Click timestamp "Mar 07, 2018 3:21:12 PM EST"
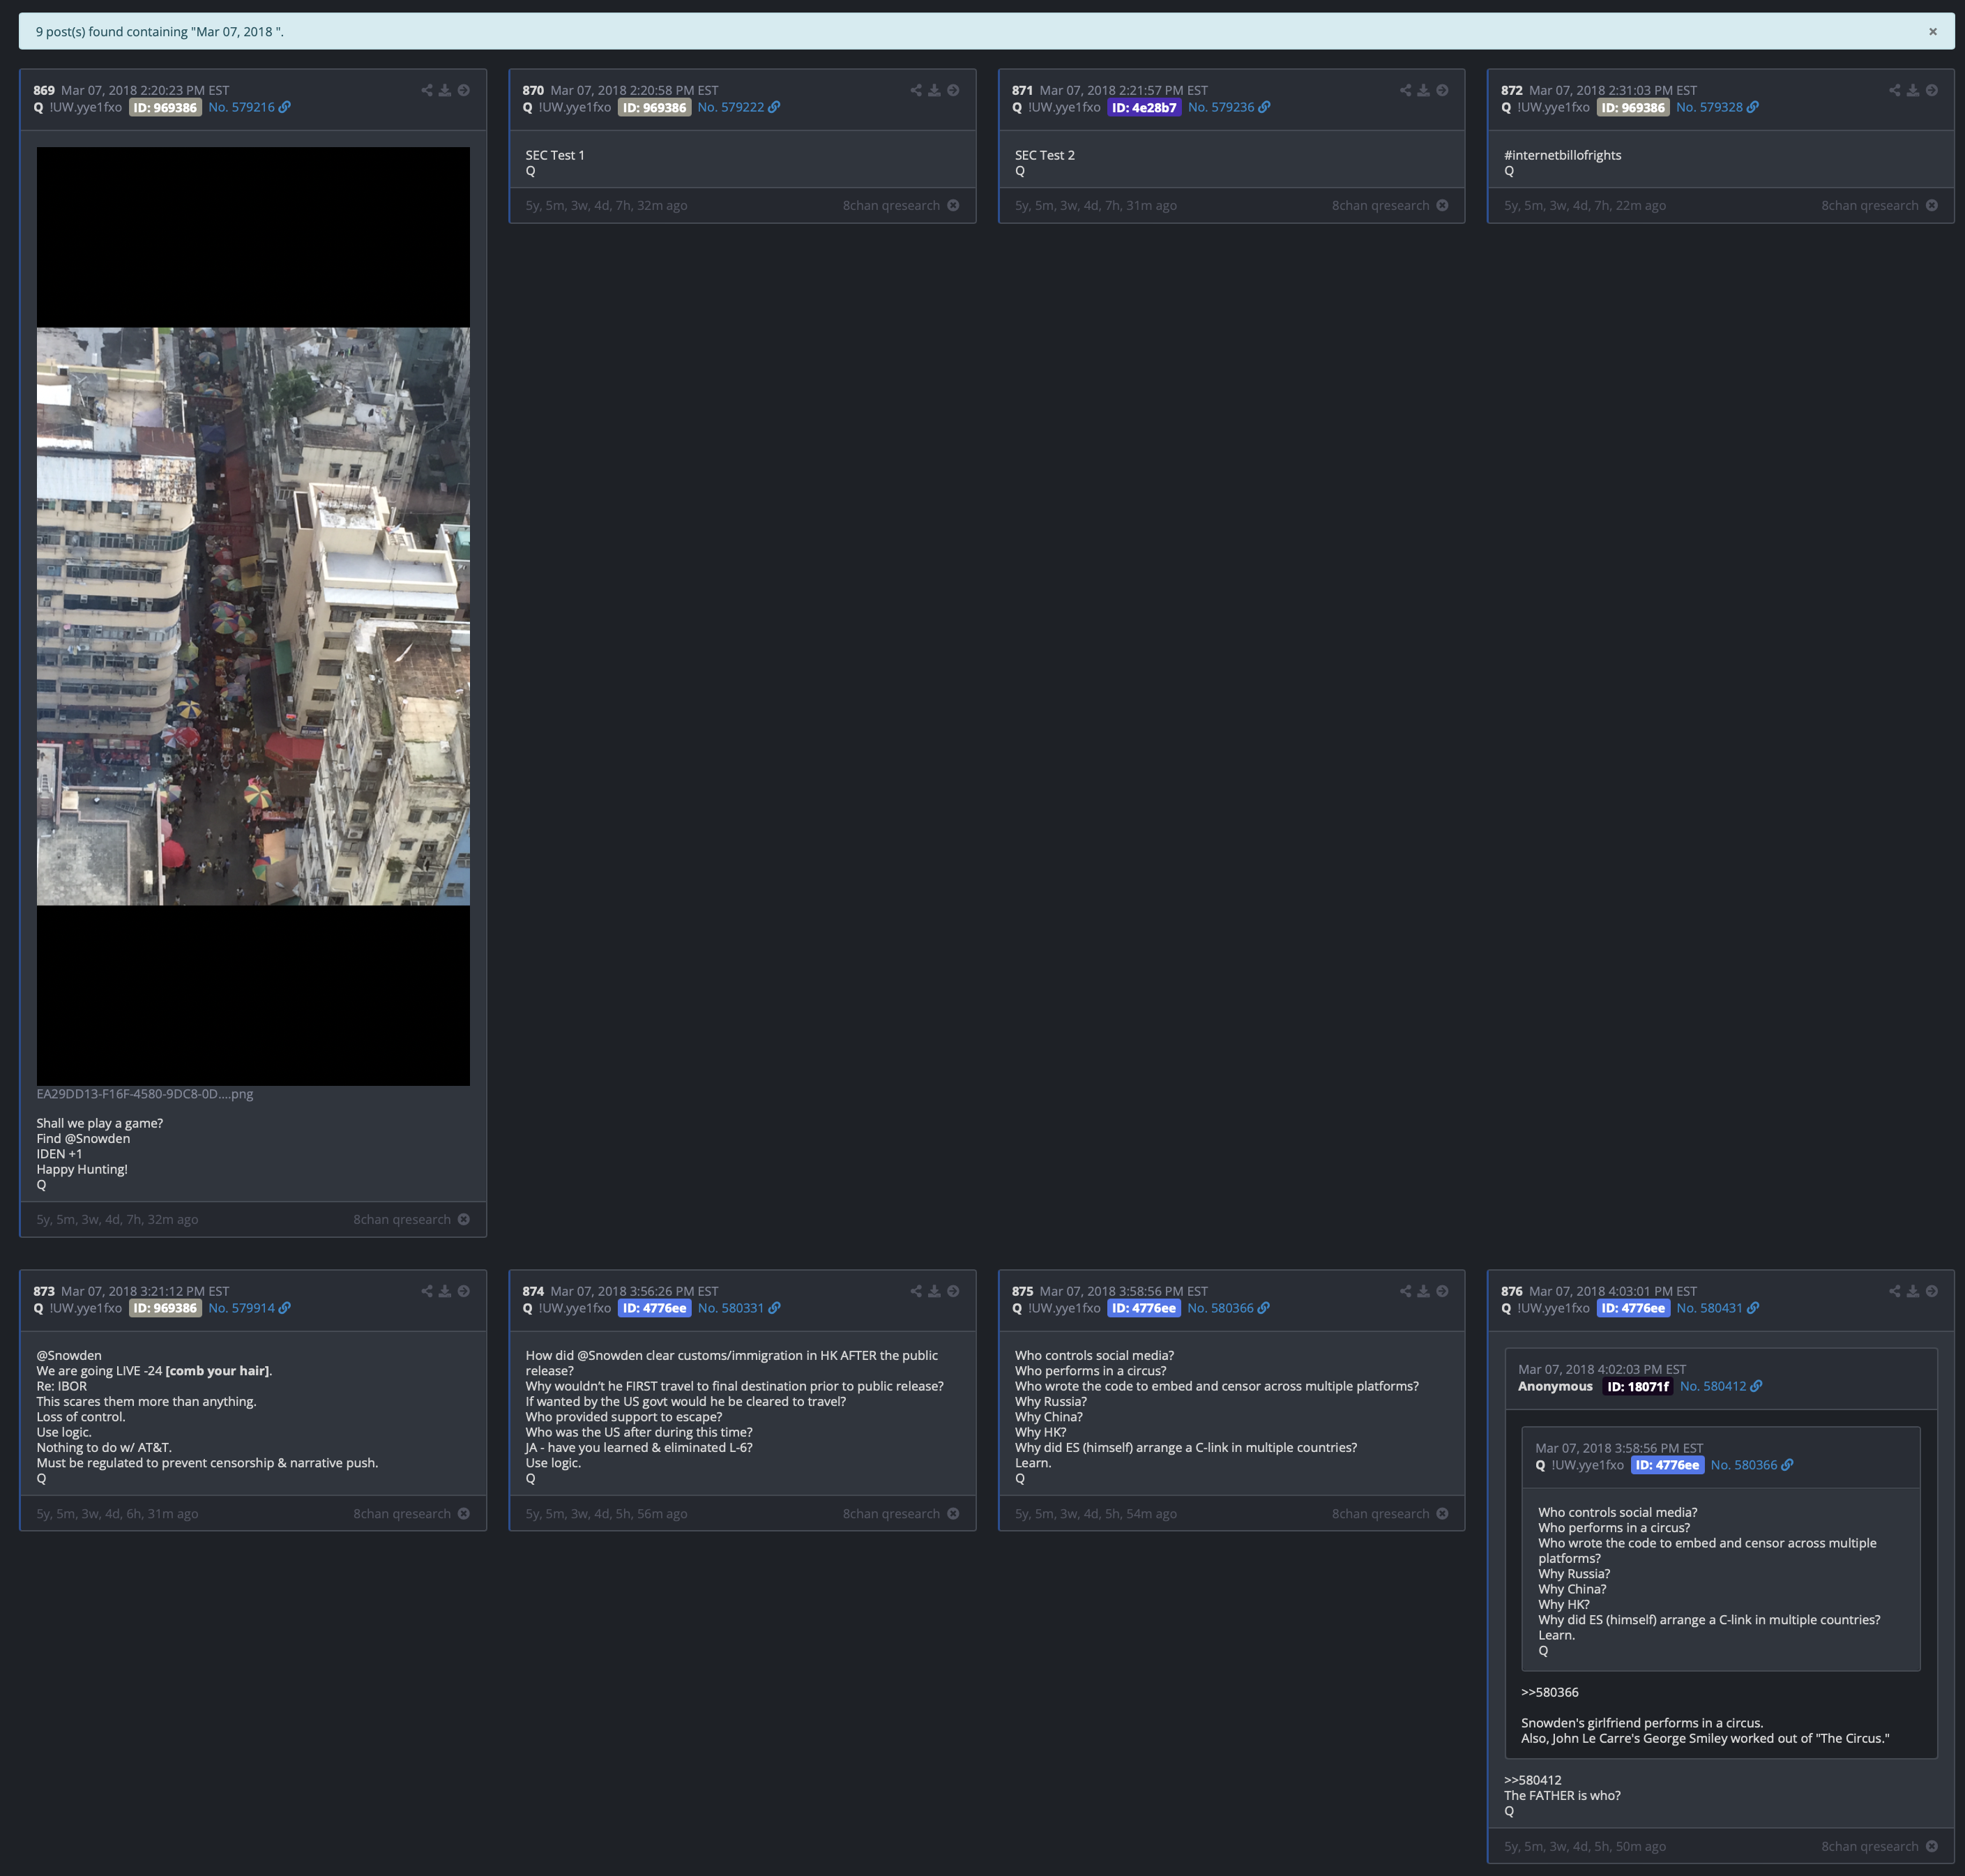This screenshot has width=1965, height=1876. (145, 1291)
